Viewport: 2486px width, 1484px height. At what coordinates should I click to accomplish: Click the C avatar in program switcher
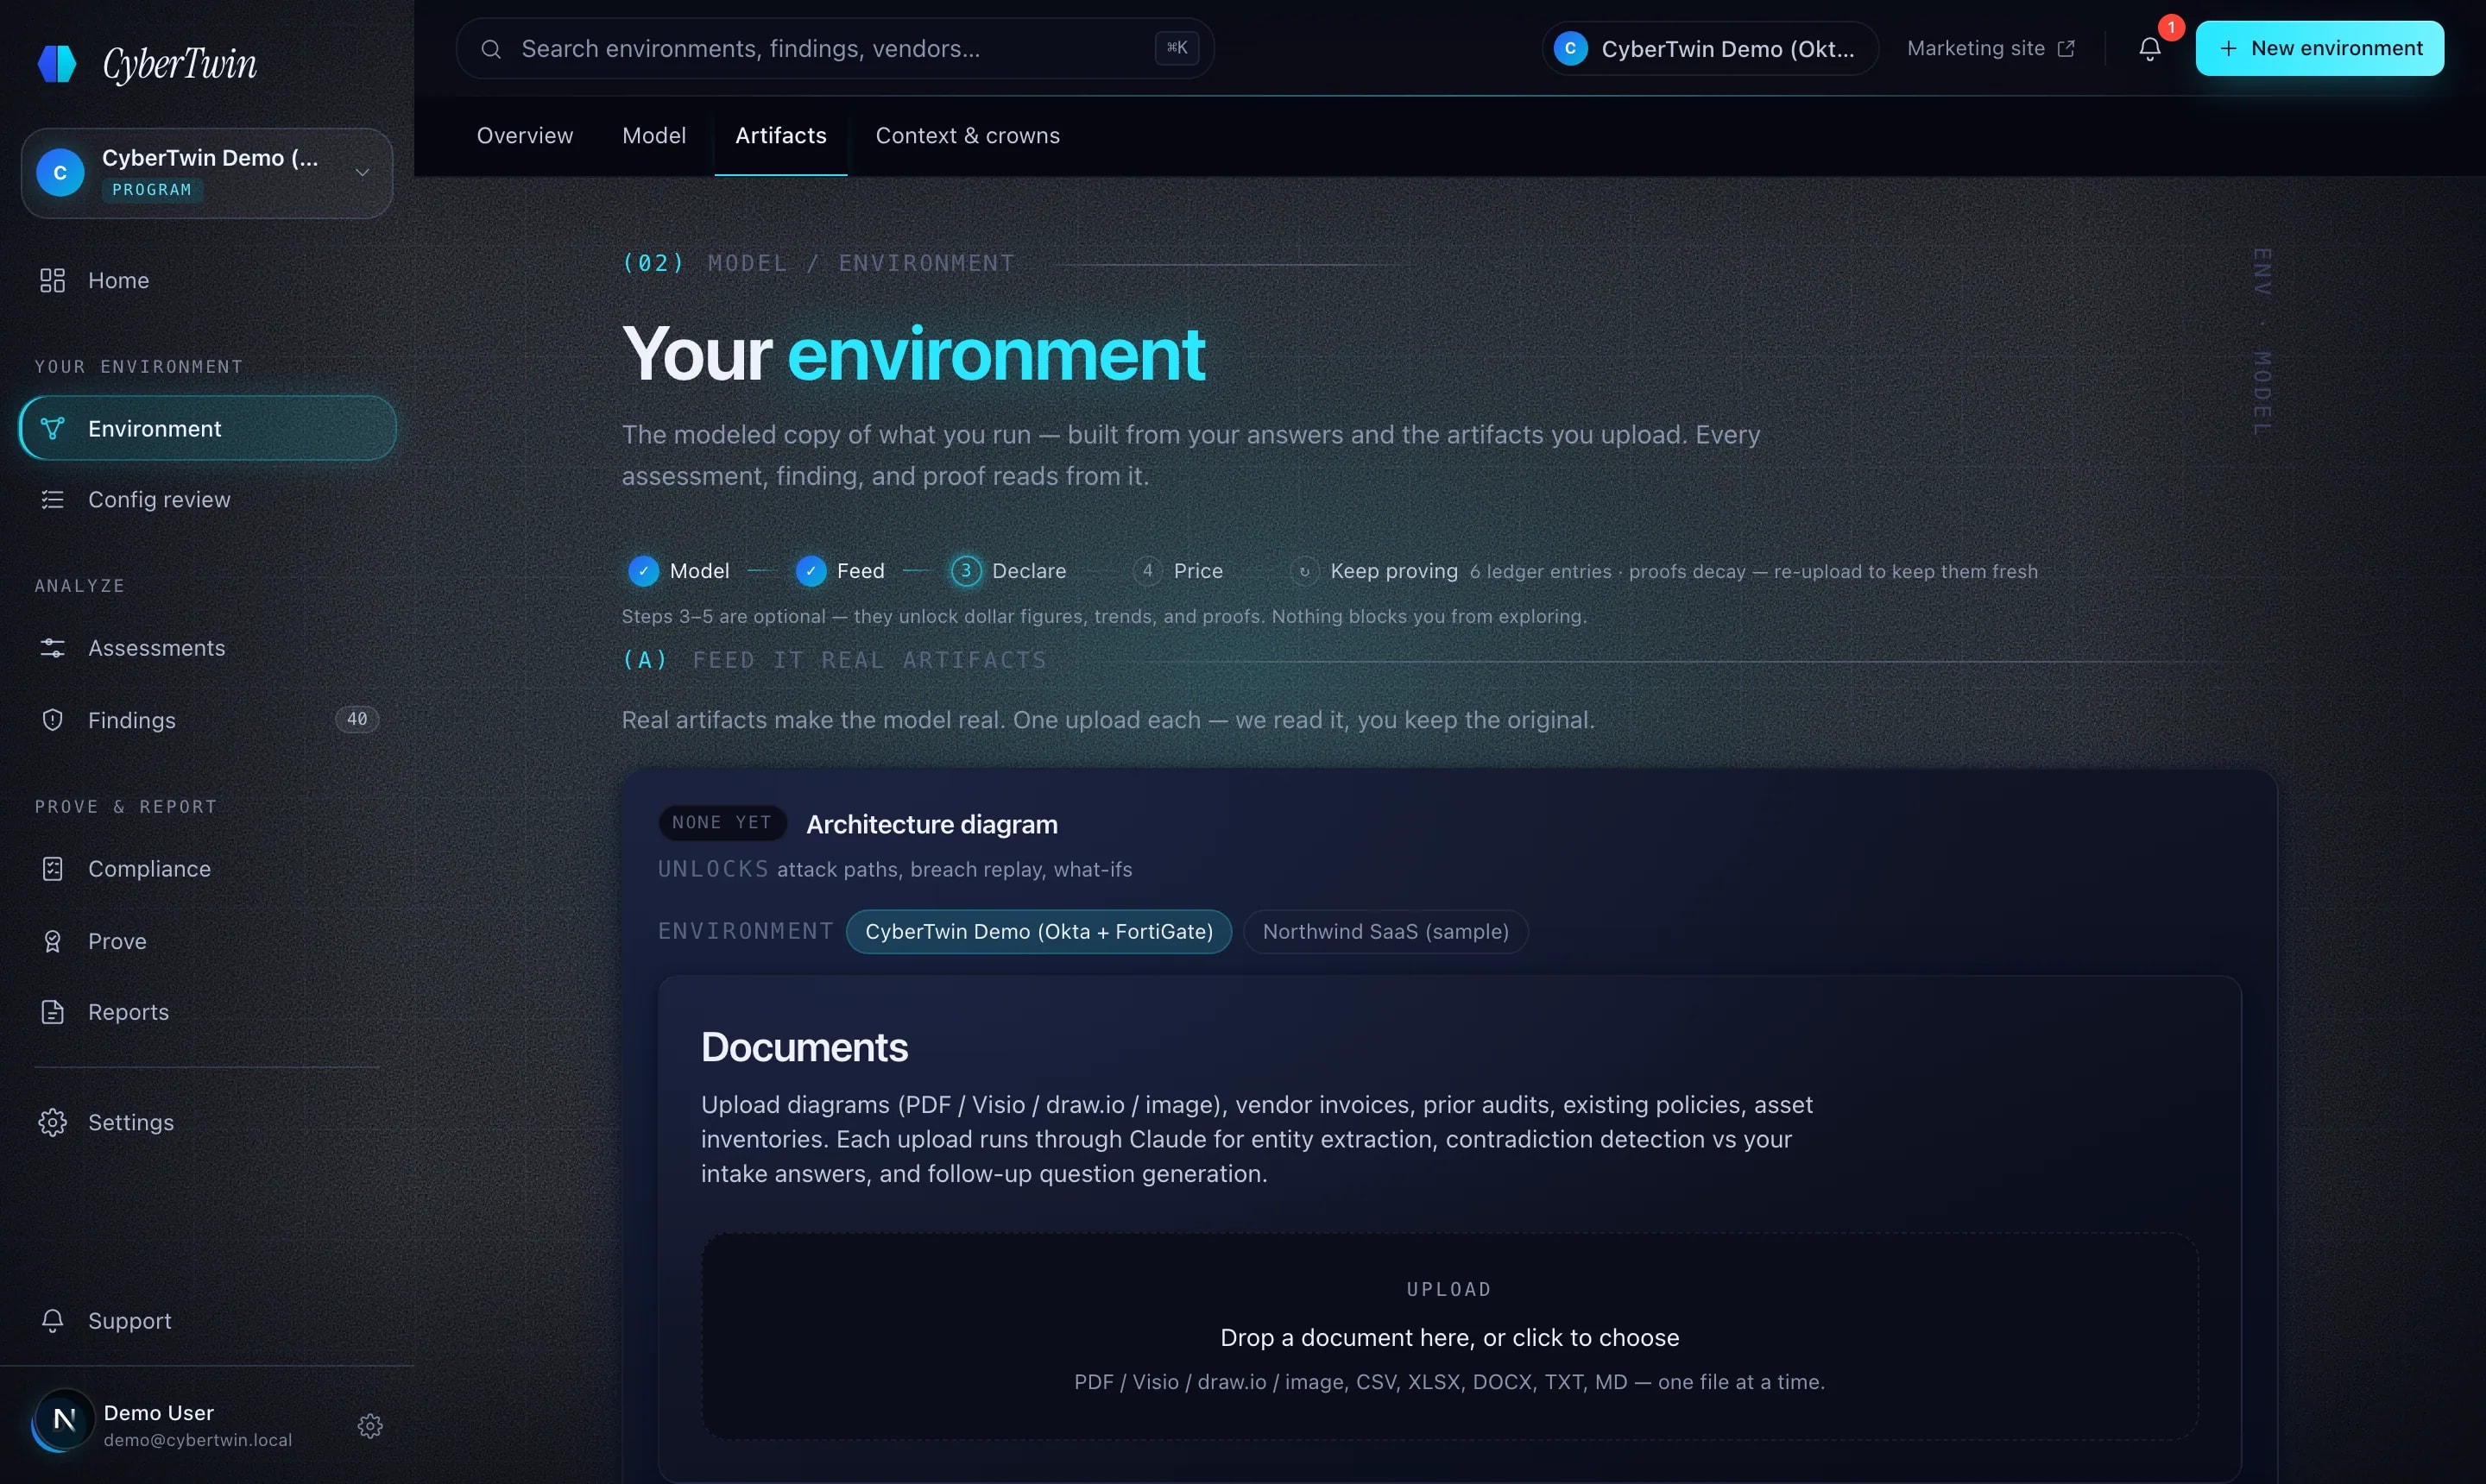(60, 173)
